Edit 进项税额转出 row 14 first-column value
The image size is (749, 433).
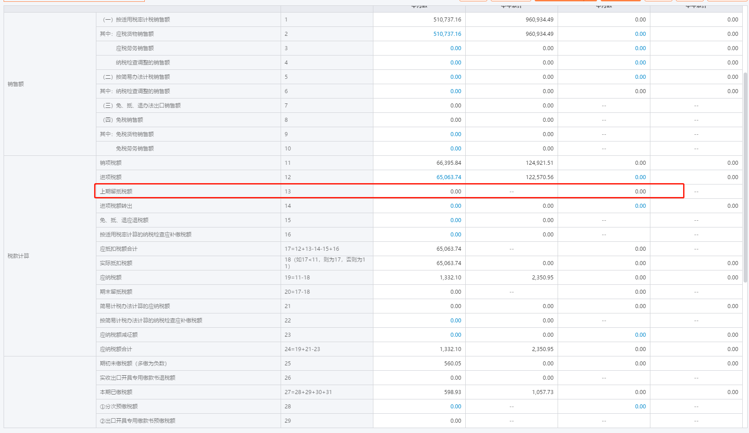coord(455,206)
